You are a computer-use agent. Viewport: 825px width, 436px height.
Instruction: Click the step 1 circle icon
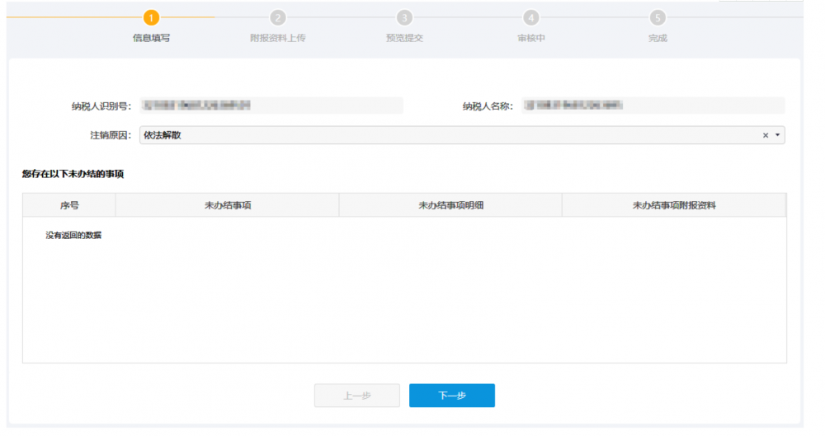click(151, 17)
